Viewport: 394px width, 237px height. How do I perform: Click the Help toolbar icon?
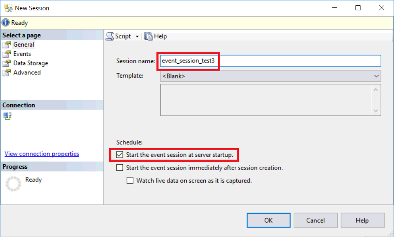click(x=149, y=36)
